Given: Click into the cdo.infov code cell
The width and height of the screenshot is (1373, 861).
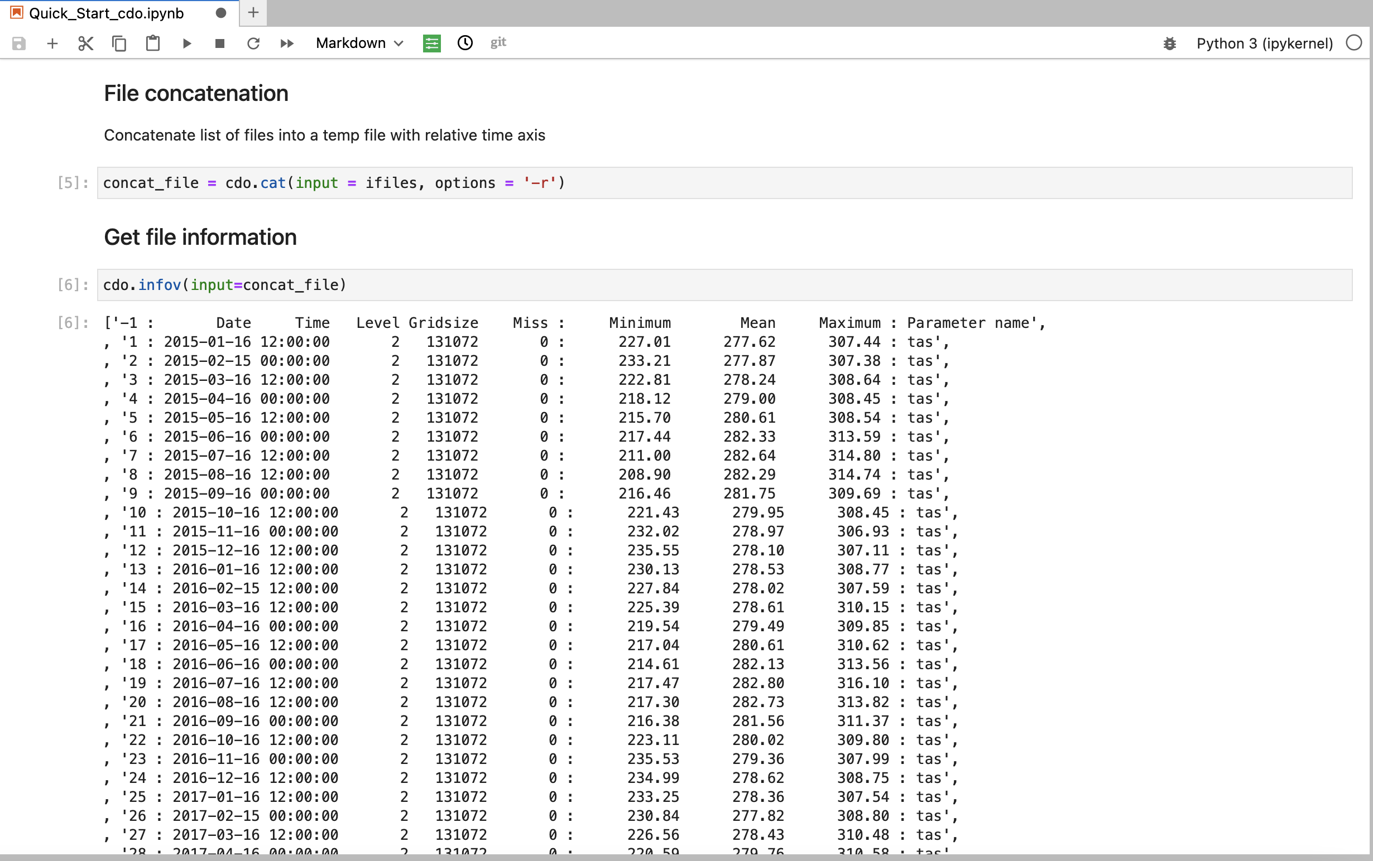Looking at the screenshot, I should pyautogui.click(x=724, y=285).
